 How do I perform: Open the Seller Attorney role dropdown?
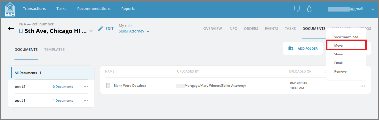pos(134,31)
